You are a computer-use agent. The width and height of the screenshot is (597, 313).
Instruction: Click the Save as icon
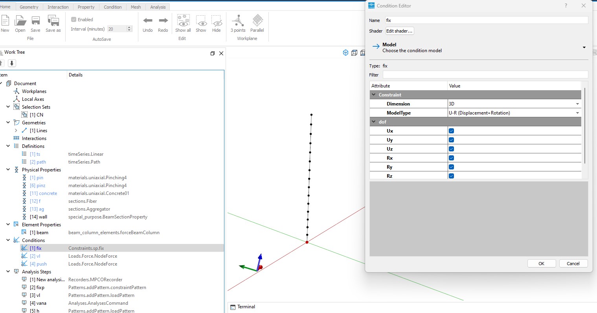tap(53, 20)
